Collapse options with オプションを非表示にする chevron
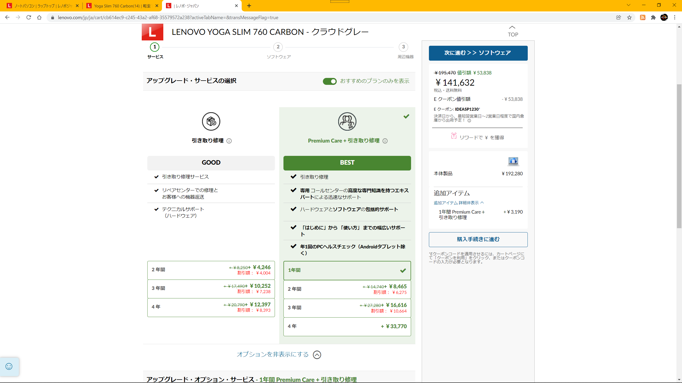Viewport: 682px width, 383px height. [317, 355]
